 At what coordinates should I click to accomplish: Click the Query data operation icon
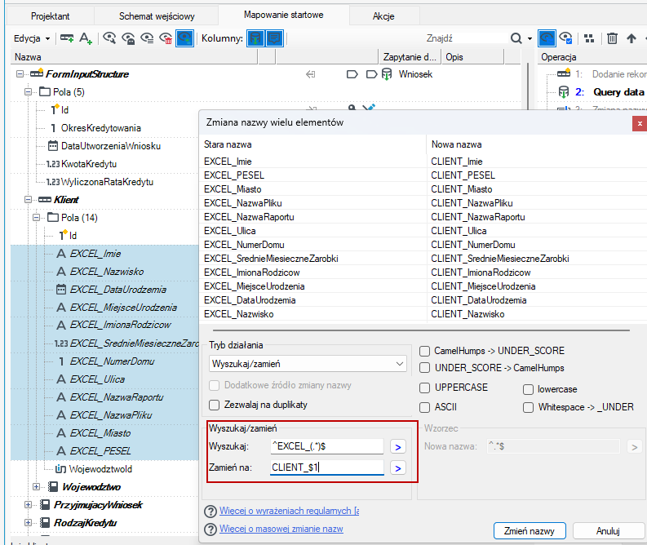pyautogui.click(x=563, y=92)
